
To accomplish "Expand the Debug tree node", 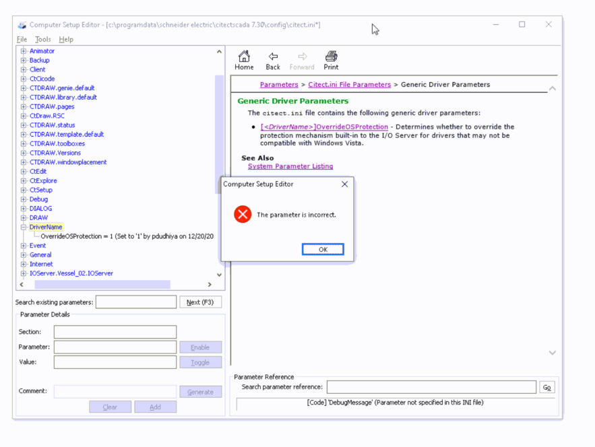I will (24, 199).
